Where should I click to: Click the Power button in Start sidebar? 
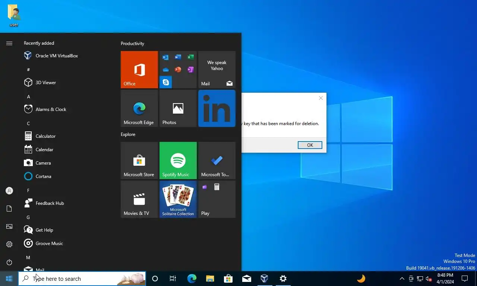(9, 262)
